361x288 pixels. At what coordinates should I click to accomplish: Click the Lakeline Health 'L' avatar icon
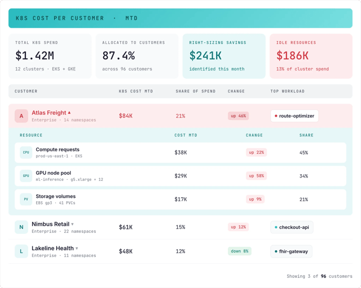tap(21, 251)
